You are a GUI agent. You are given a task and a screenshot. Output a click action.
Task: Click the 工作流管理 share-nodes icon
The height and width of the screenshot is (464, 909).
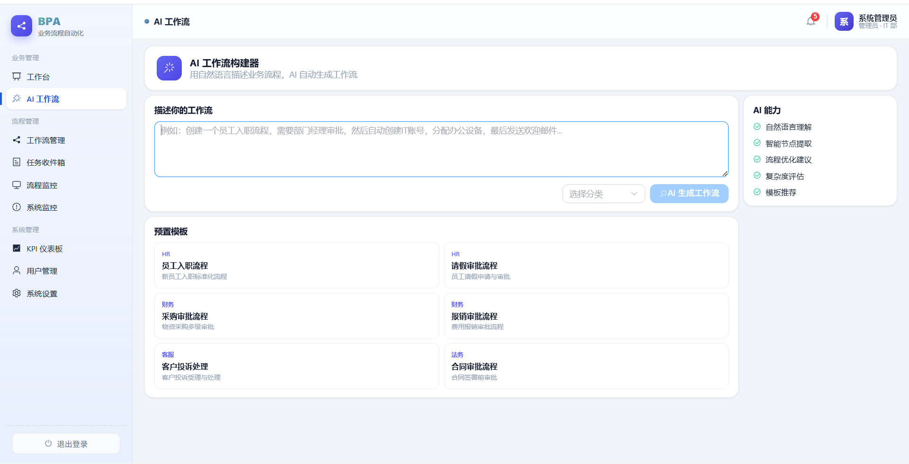coord(17,140)
